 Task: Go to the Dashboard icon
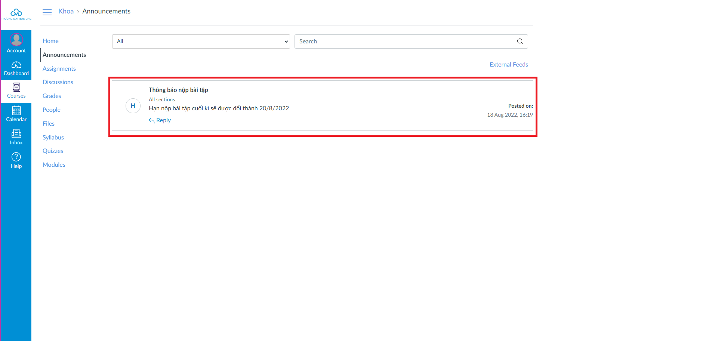pos(16,65)
